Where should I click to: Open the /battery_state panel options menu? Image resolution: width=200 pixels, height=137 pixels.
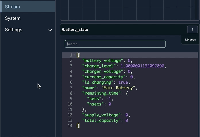tap(192, 30)
